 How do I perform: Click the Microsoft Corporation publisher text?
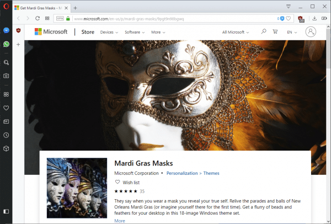[x=136, y=173]
